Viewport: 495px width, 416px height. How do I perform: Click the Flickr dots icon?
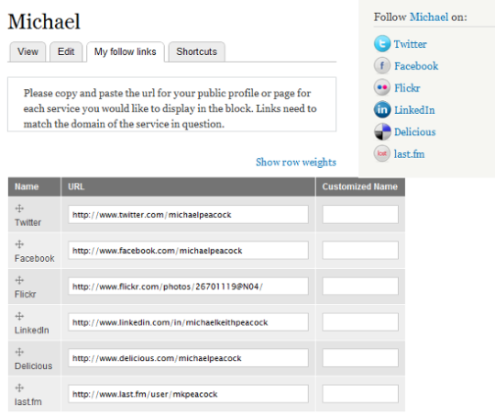[382, 87]
